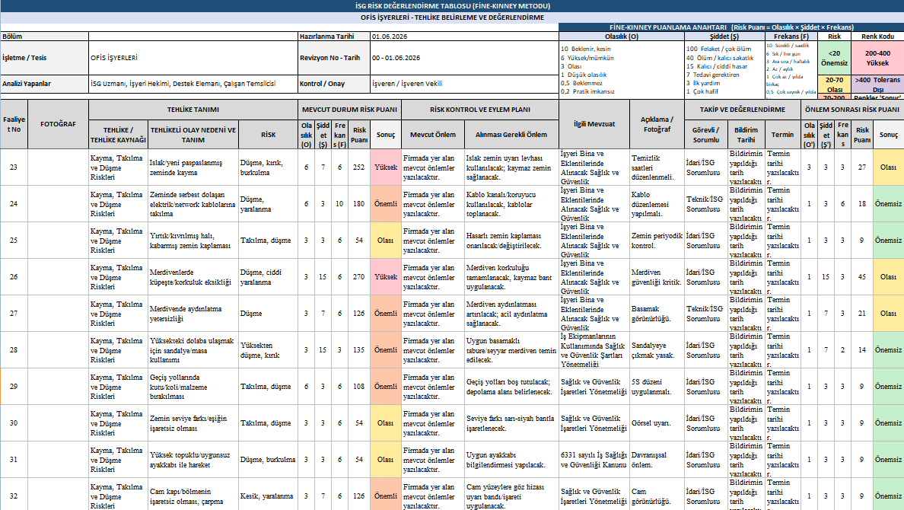Click the 'Yüksekteki dolaba ulaşmak için sandalye' cell
Image resolution: width=904 pixels, height=510 pixels.
(193, 350)
